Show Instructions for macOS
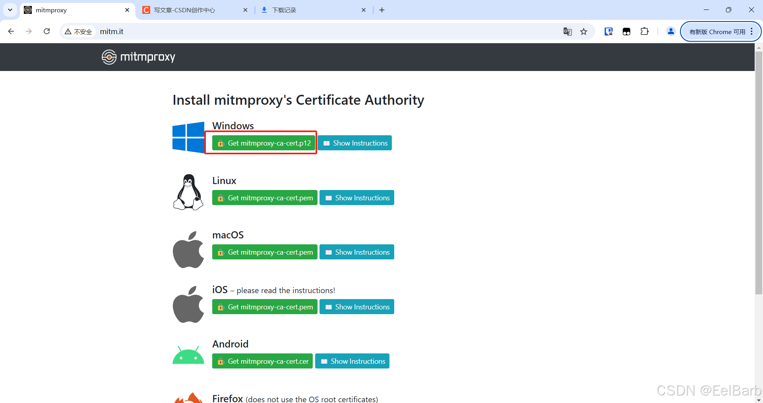Image resolution: width=763 pixels, height=403 pixels. (x=357, y=252)
